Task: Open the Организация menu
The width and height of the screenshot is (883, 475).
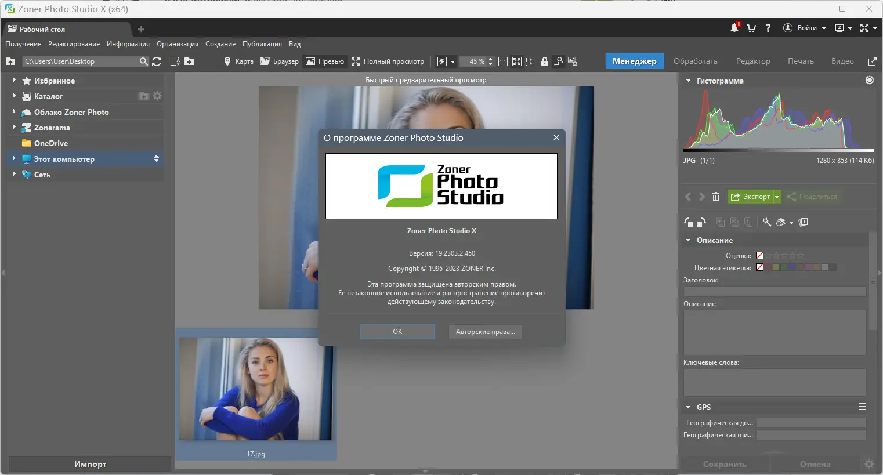Action: pos(178,44)
